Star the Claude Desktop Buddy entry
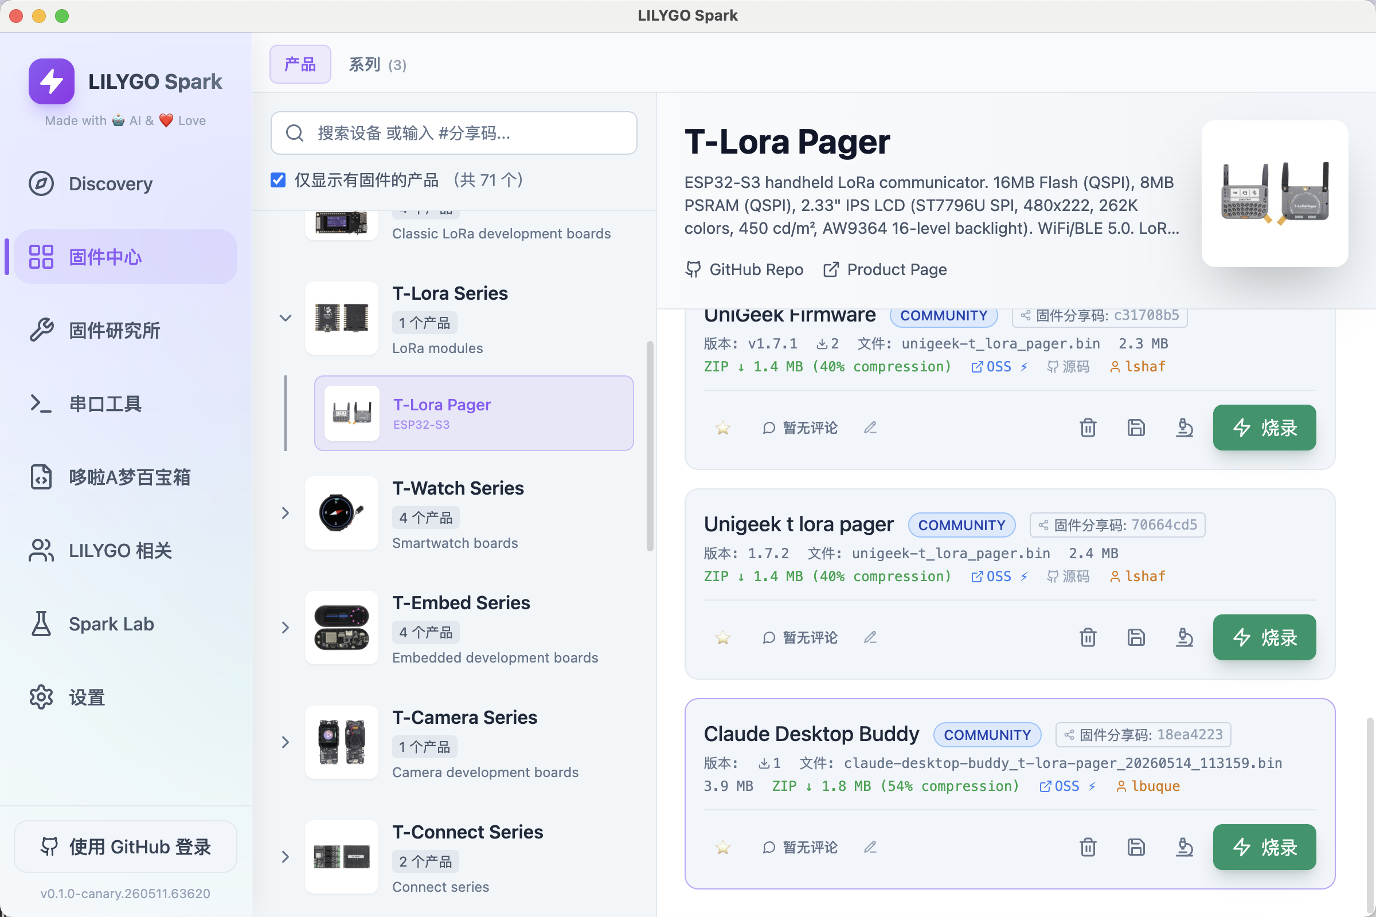The image size is (1376, 917). [x=723, y=848]
